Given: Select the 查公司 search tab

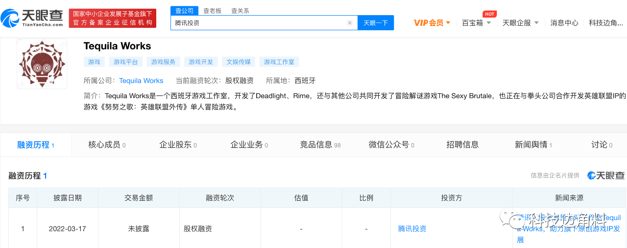Looking at the screenshot, I should [184, 10].
